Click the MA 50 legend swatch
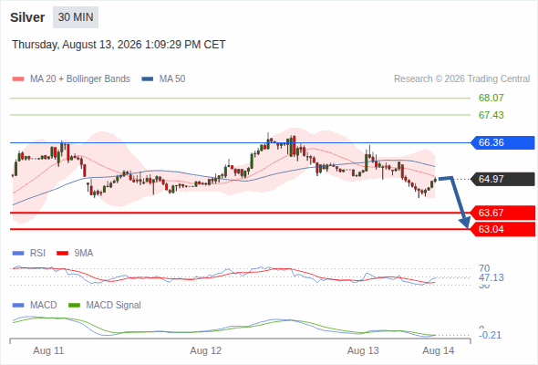 (148, 79)
